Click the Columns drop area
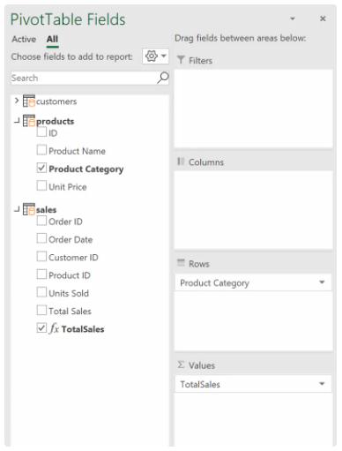Screen dimensions: 342x451 254,210
